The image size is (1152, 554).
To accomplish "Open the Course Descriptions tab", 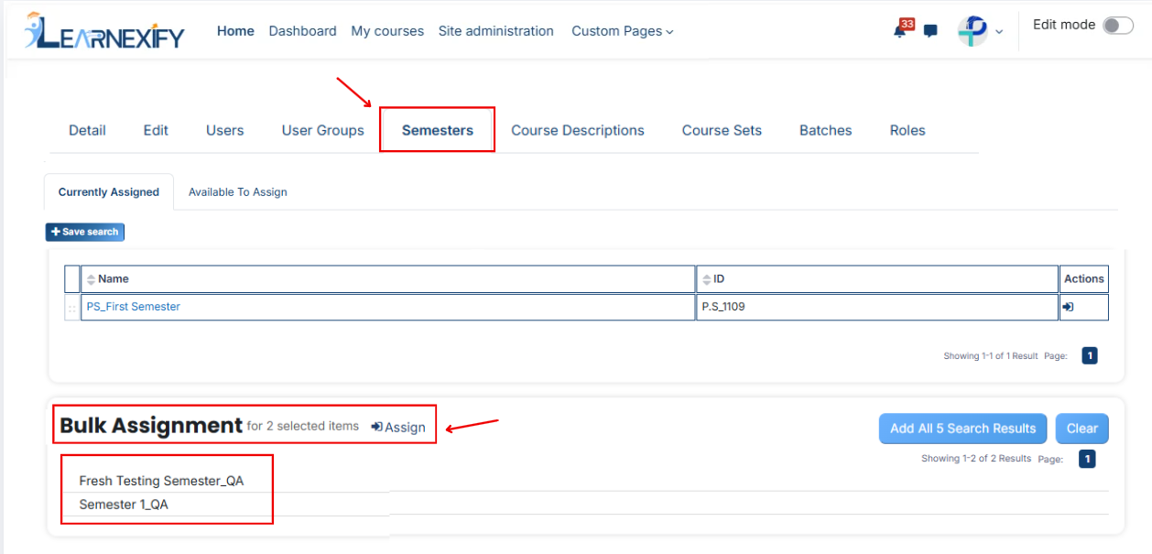I will [578, 130].
